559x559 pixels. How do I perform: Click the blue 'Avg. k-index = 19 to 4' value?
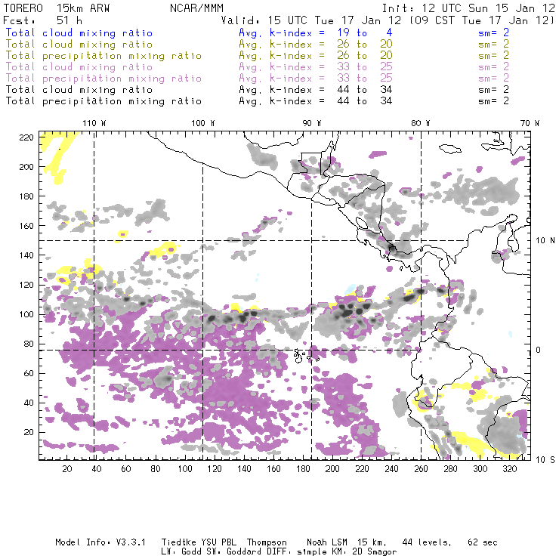pos(316,32)
